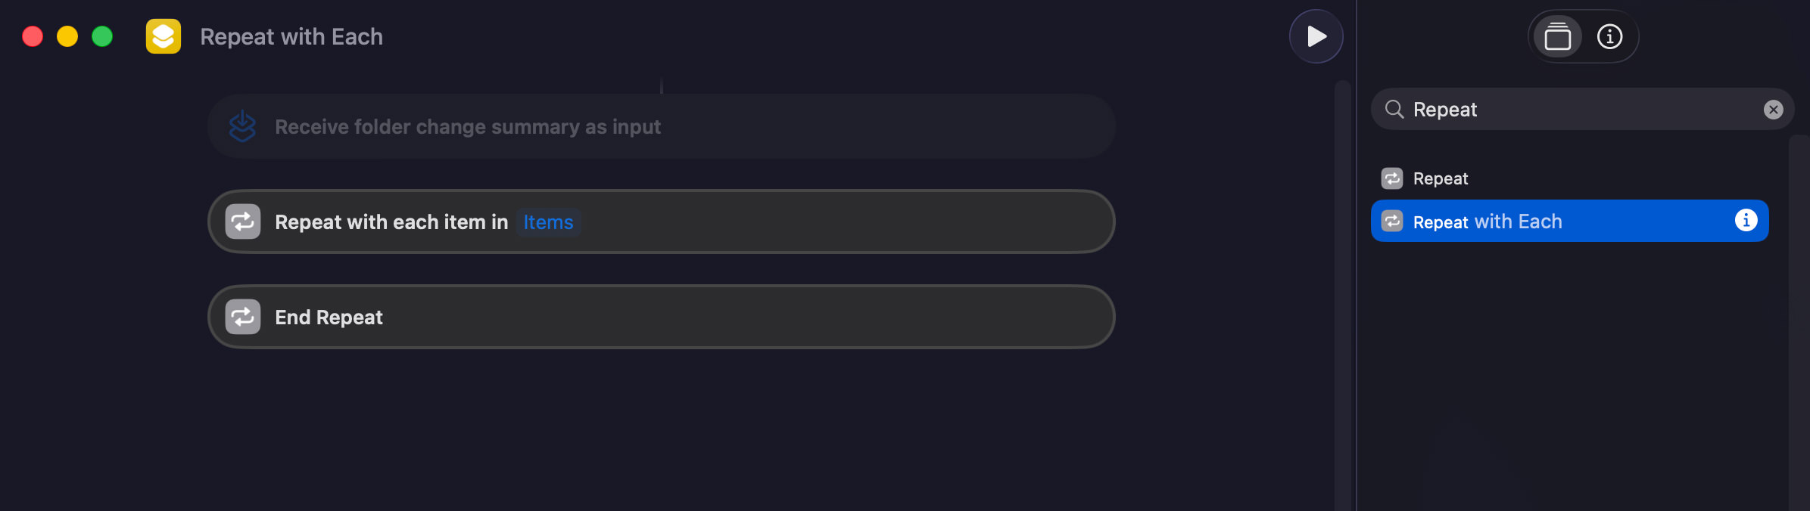Image resolution: width=1810 pixels, height=511 pixels.
Task: Open the info popup for Repeat with Each result
Action: 1746,220
